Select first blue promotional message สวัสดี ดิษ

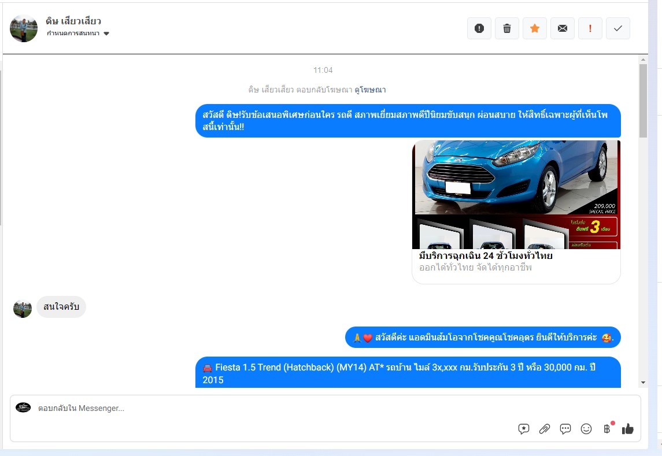tap(408, 121)
